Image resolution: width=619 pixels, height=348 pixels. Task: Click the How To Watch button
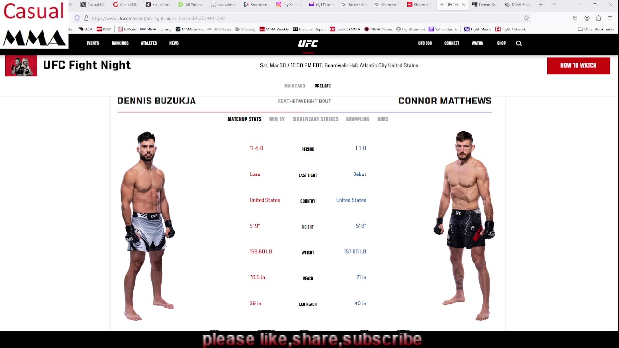(x=578, y=66)
